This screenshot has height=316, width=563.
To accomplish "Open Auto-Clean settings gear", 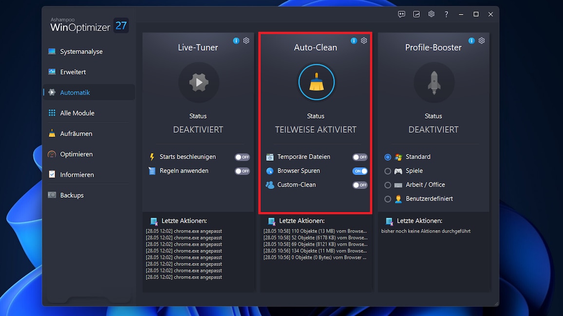I will click(x=364, y=40).
